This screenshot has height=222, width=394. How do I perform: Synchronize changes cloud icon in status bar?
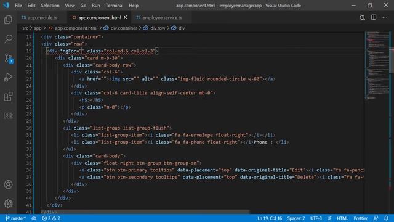[x=34, y=218]
